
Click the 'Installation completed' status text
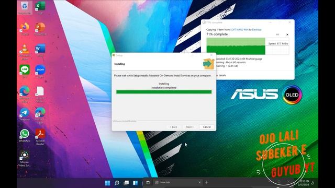click(x=164, y=88)
